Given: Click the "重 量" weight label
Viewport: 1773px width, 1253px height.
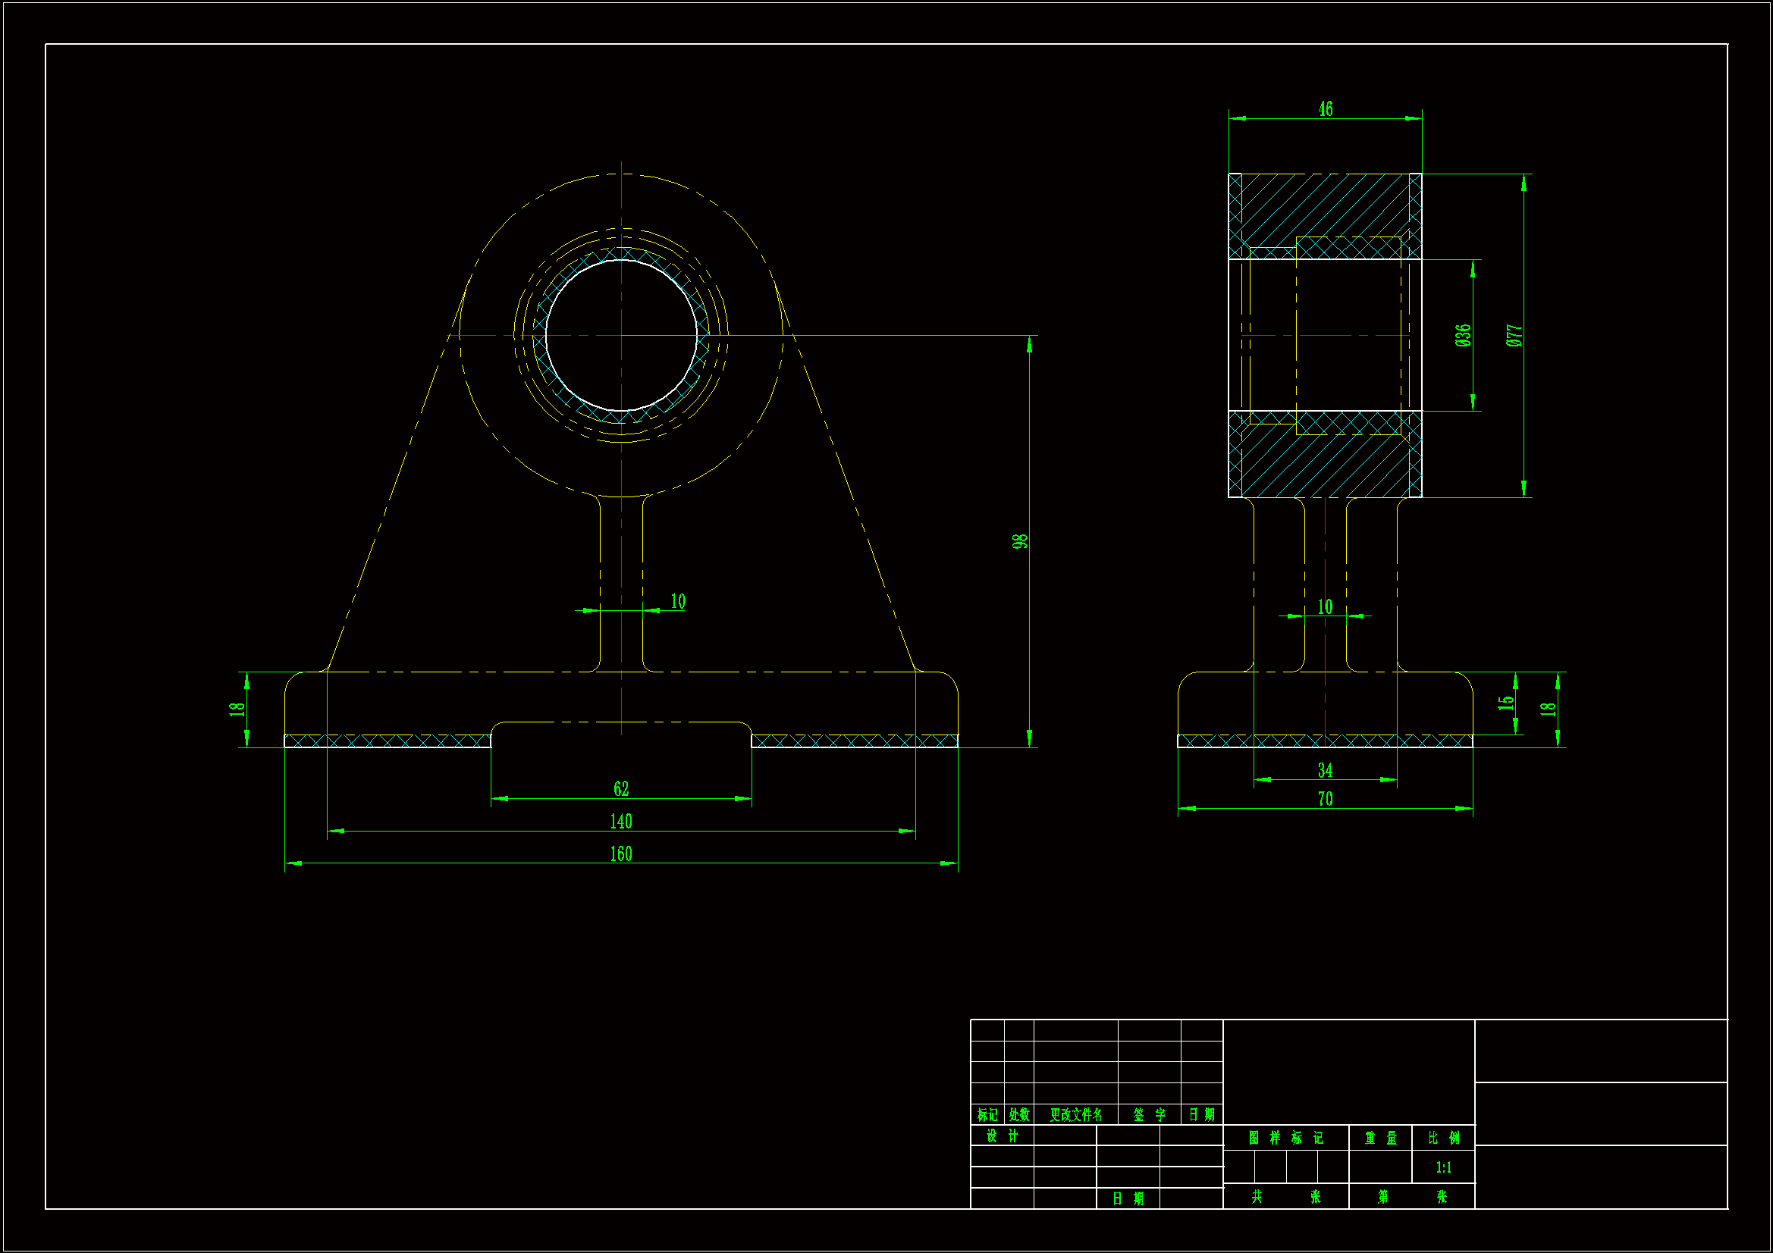Looking at the screenshot, I should 1381,1138.
